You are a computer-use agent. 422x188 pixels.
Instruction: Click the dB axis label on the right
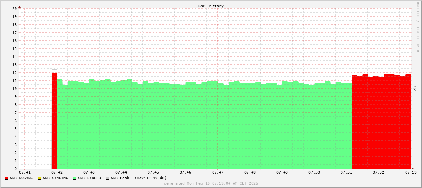click(x=415, y=88)
